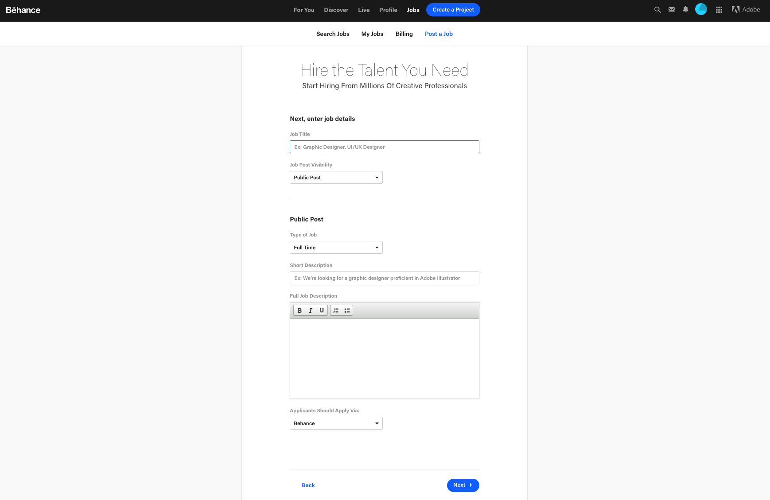Focus the Short Description input field

click(385, 278)
